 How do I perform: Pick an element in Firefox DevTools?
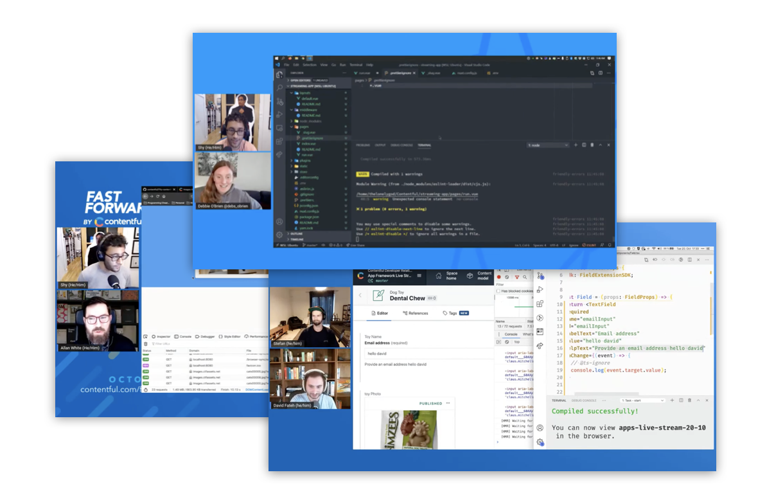(x=145, y=337)
